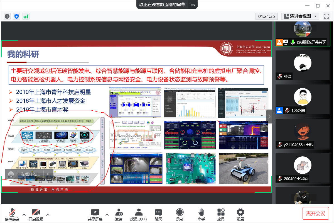
Task: Check the green network signal icon
Action: click(26, 16)
